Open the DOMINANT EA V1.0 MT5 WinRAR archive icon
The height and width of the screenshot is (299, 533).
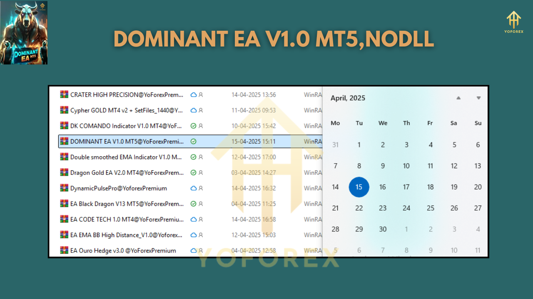pos(64,141)
